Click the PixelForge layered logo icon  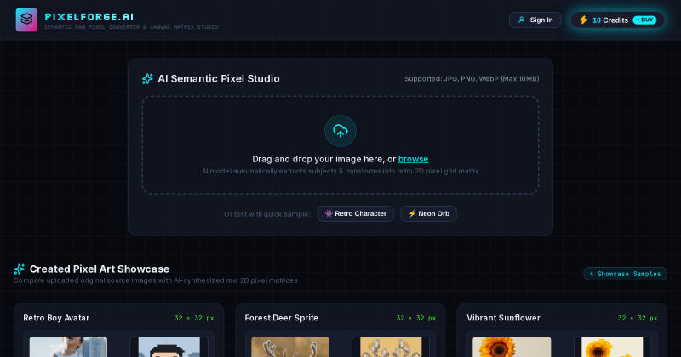26,20
